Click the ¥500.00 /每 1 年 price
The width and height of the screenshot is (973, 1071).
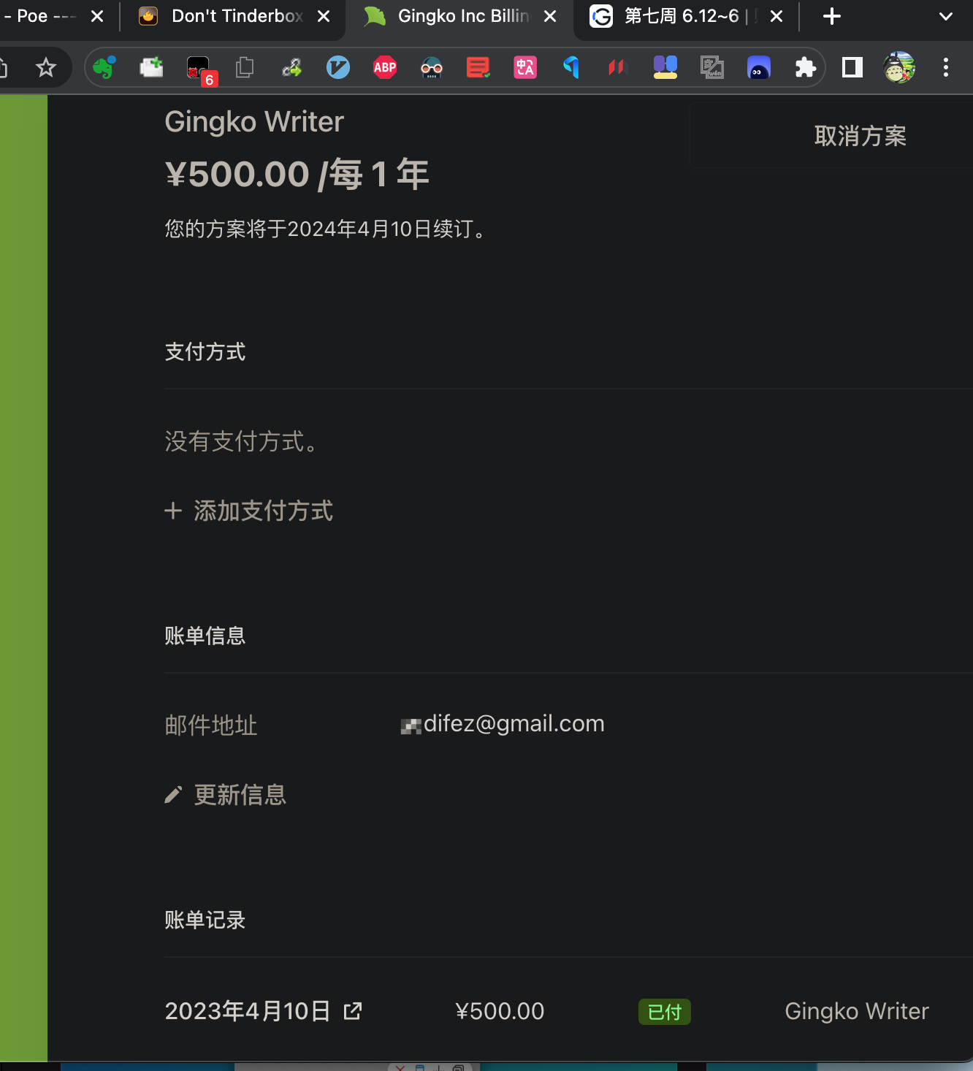tap(297, 175)
